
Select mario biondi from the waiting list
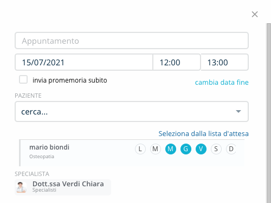pyautogui.click(x=49, y=147)
